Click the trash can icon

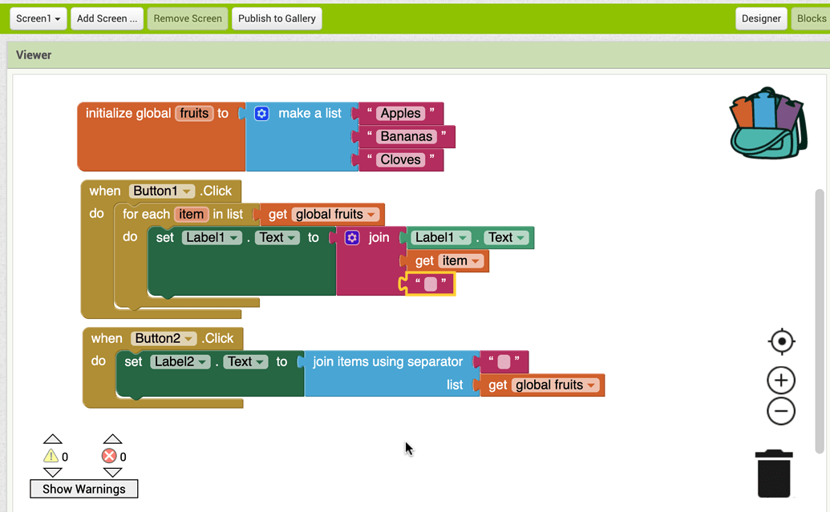(772, 473)
